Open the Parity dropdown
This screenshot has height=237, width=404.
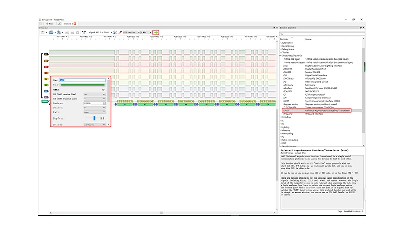94,112
